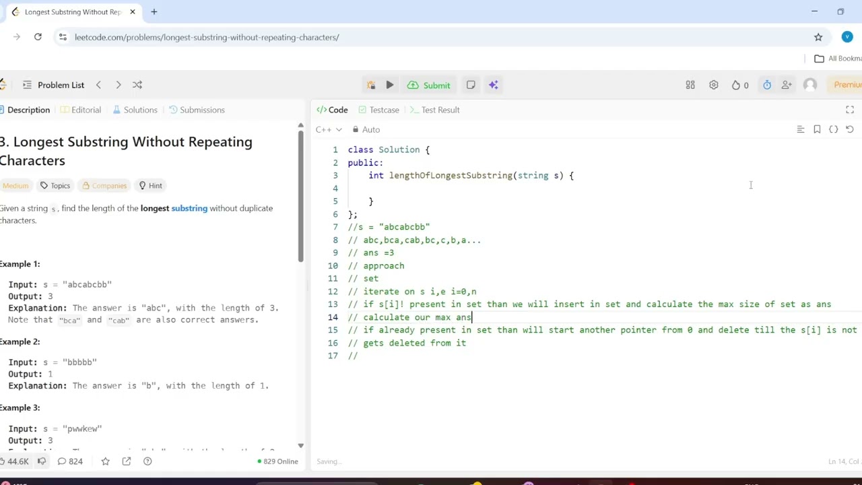The height and width of the screenshot is (485, 862).
Task: Start the timer stopwatch icon
Action: click(767, 85)
